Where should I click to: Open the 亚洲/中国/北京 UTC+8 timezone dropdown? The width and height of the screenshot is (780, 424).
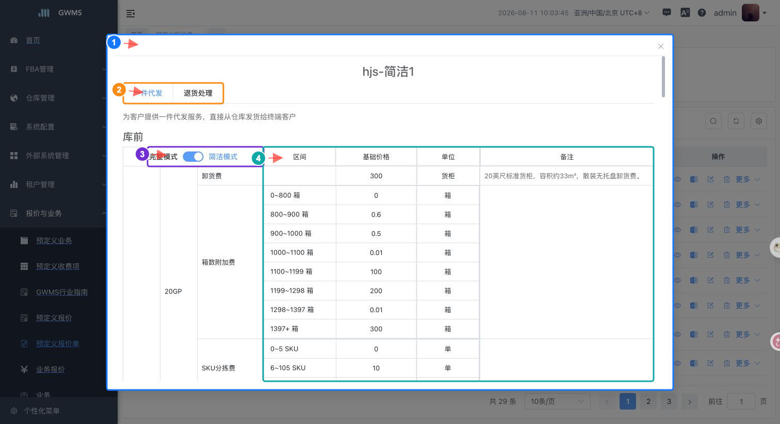(x=612, y=13)
